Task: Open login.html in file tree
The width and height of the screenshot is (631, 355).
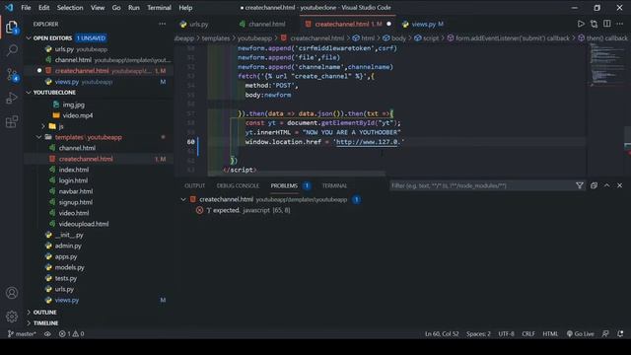Action: [x=73, y=180]
